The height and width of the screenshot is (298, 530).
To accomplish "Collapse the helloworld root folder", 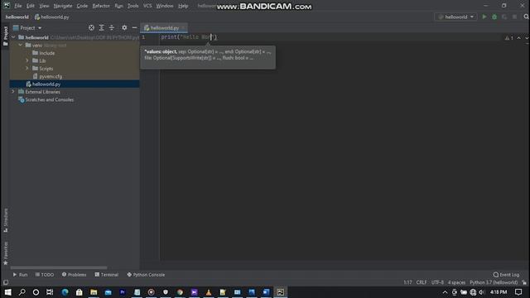I will click(x=13, y=37).
